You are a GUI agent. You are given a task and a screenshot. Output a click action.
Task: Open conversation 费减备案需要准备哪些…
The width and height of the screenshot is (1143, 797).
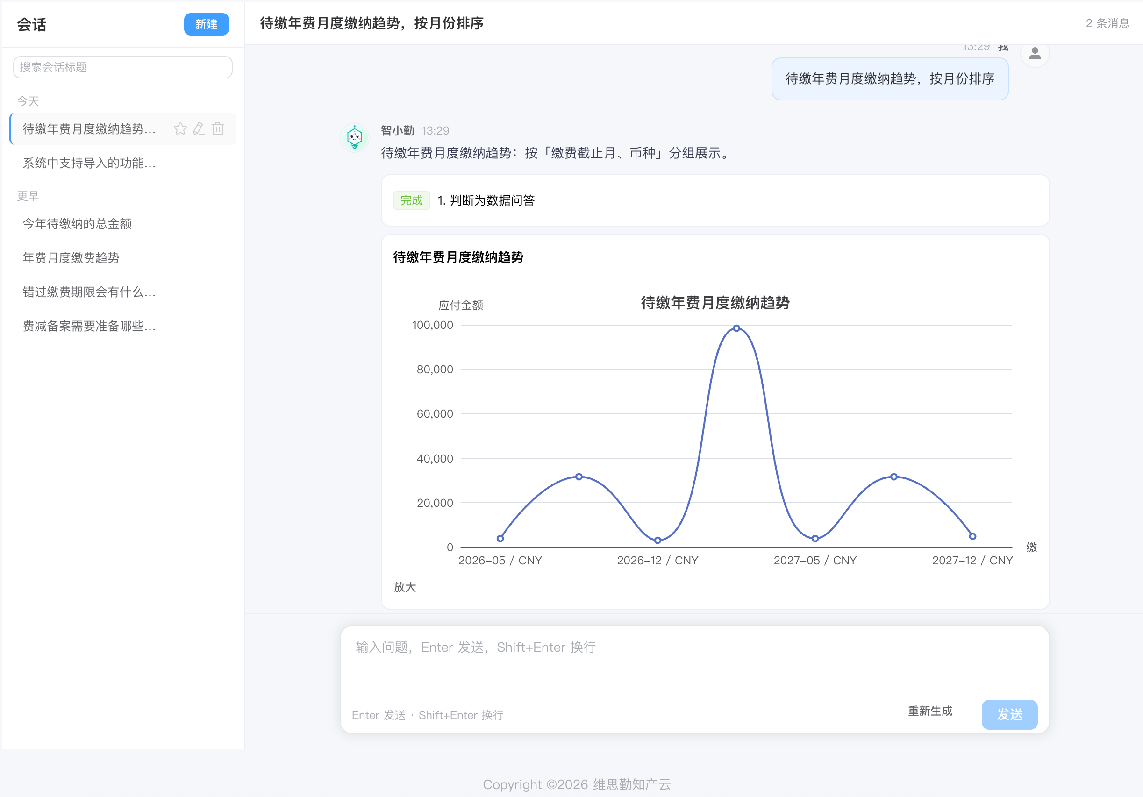pos(123,326)
